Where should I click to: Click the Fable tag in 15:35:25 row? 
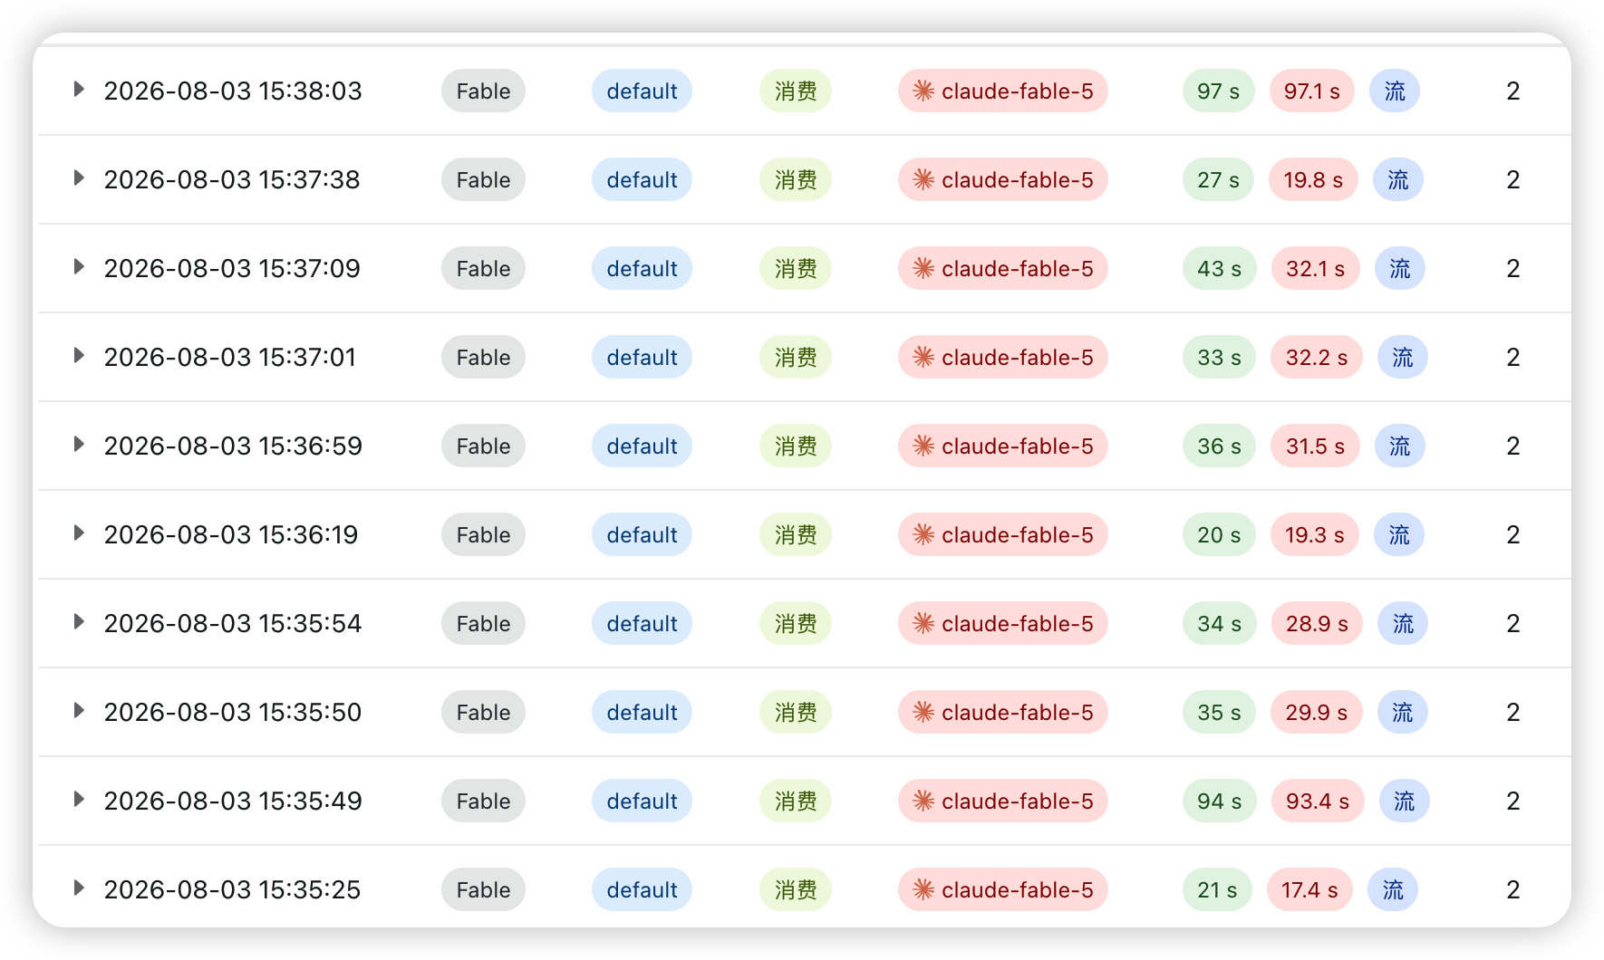(483, 890)
